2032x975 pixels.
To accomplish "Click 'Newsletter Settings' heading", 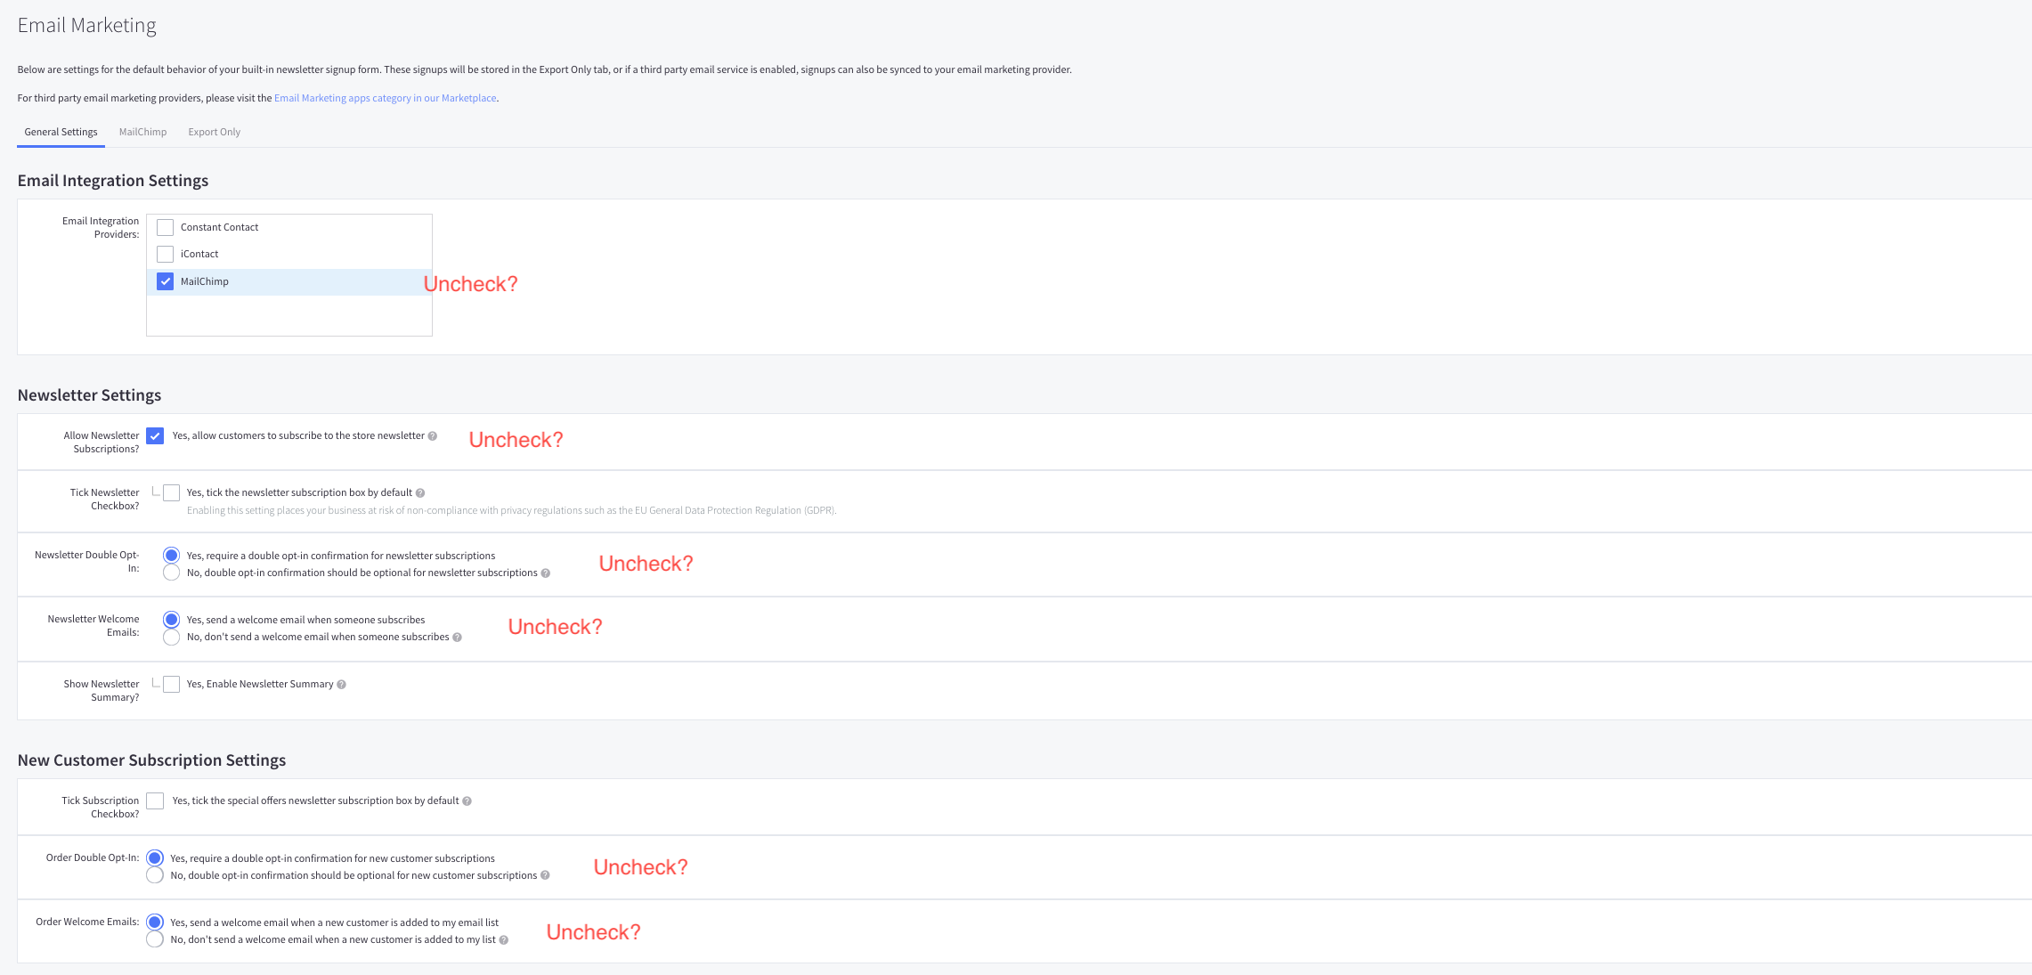I will (89, 395).
